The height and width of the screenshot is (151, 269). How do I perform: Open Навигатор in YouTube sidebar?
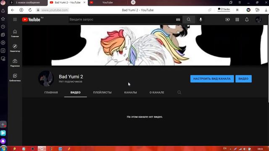(x=15, y=48)
